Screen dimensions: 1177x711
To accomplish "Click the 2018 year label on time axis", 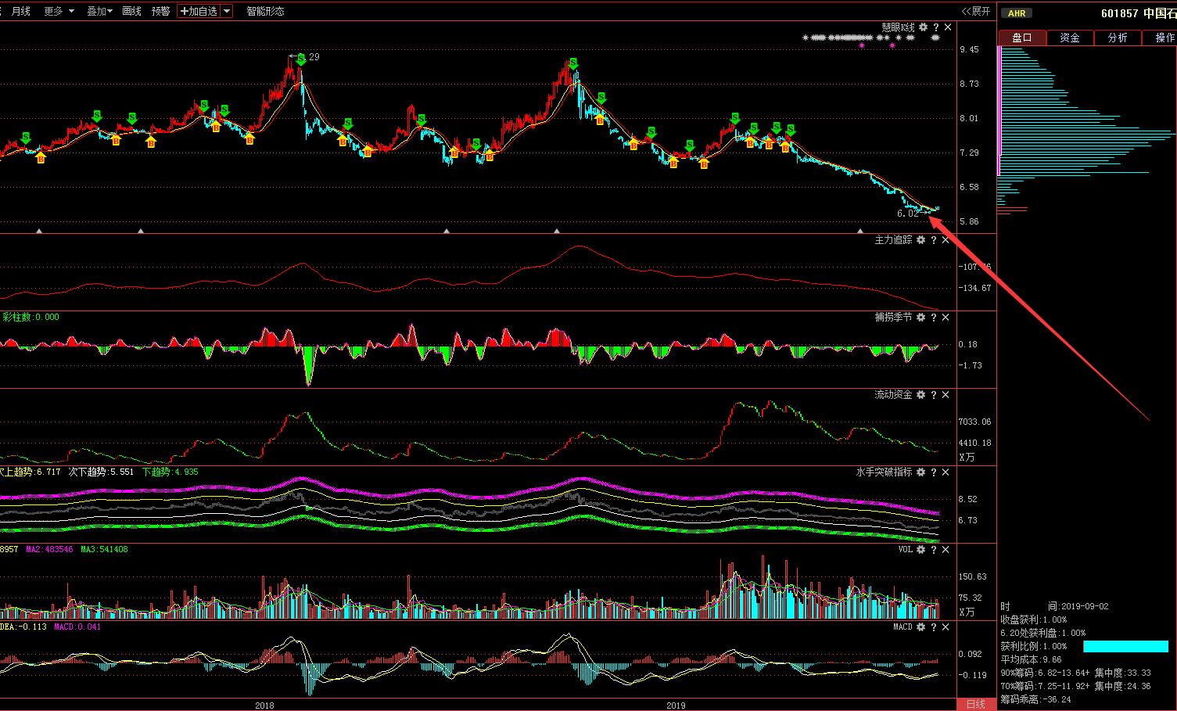I will coord(265,705).
